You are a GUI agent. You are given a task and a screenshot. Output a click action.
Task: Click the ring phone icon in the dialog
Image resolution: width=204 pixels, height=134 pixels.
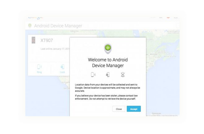[93, 75]
